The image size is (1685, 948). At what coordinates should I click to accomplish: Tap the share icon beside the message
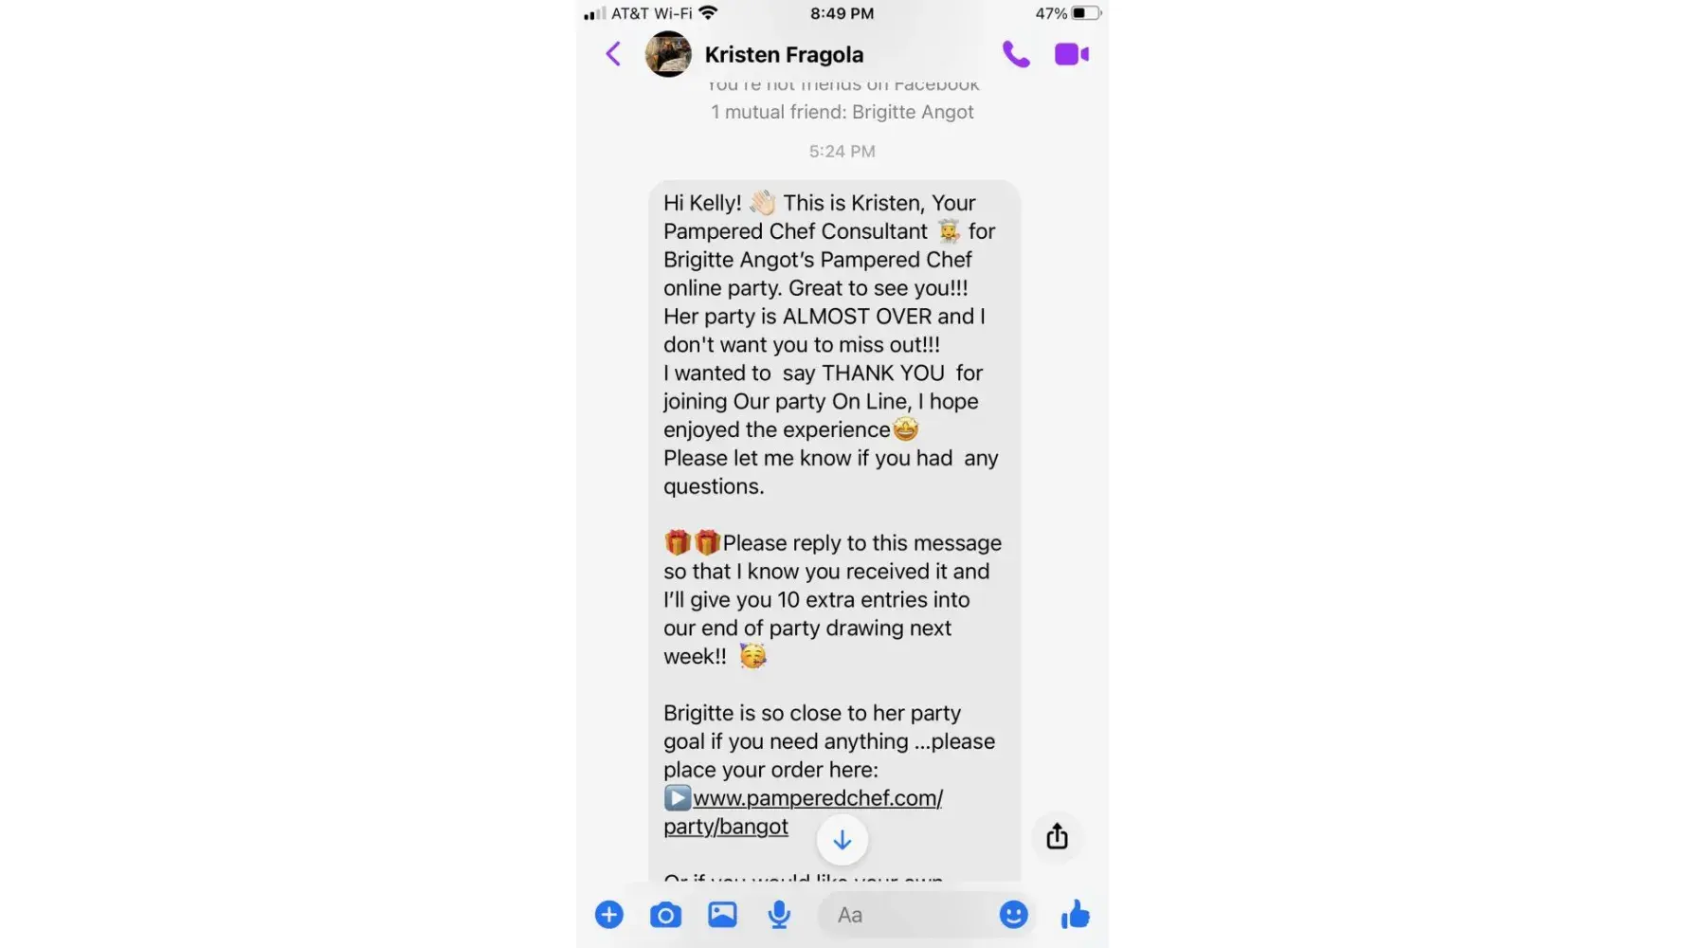coord(1057,836)
